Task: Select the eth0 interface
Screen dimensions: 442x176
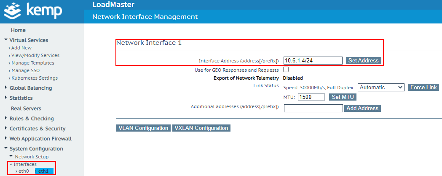Action: point(22,171)
